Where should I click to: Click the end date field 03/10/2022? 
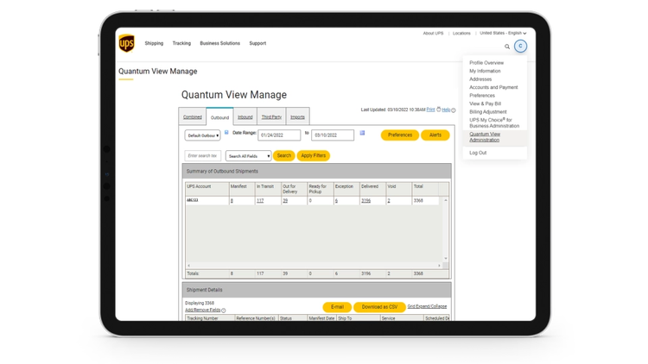[333, 135]
